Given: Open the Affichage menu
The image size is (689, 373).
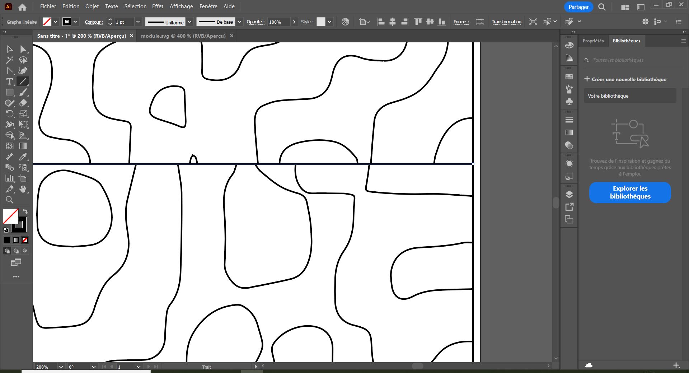Looking at the screenshot, I should (181, 6).
